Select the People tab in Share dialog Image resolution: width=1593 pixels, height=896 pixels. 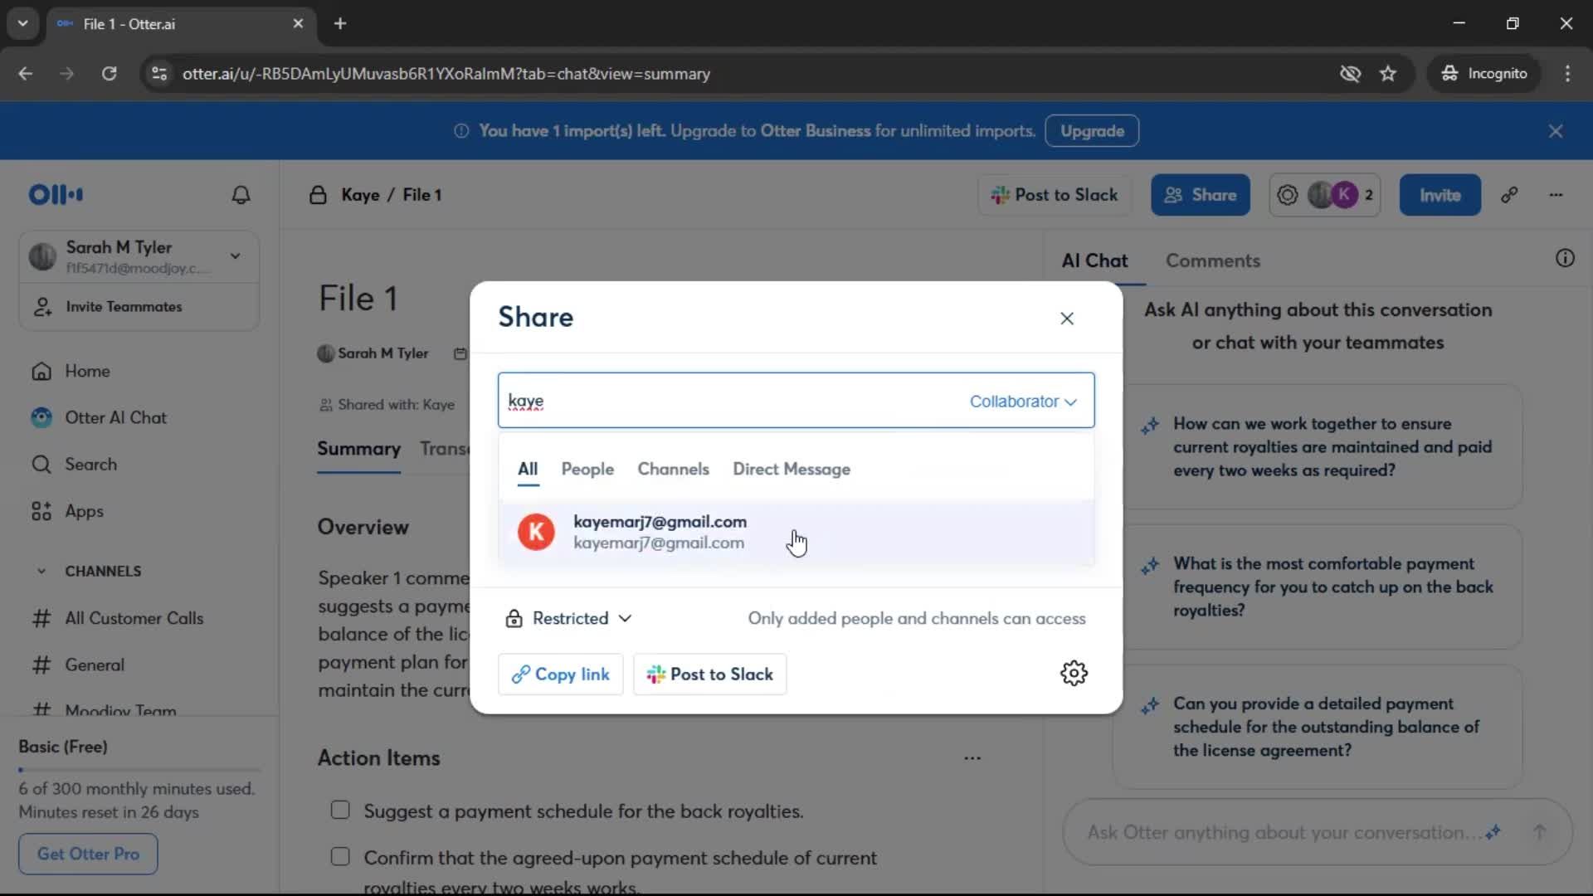pos(587,470)
